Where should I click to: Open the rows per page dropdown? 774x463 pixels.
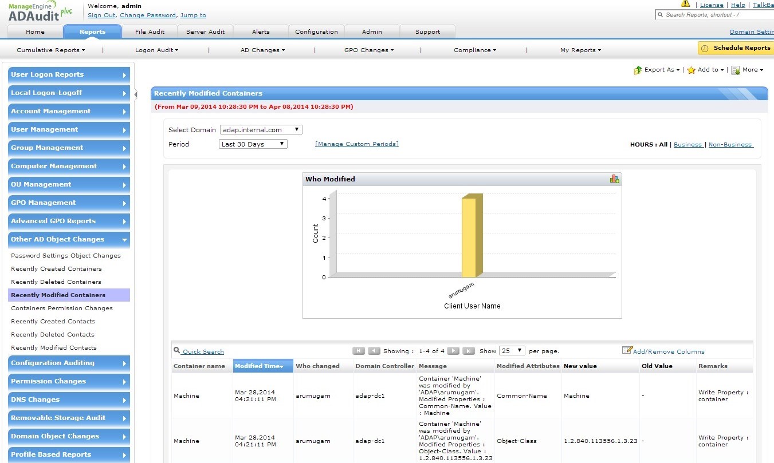tap(512, 351)
